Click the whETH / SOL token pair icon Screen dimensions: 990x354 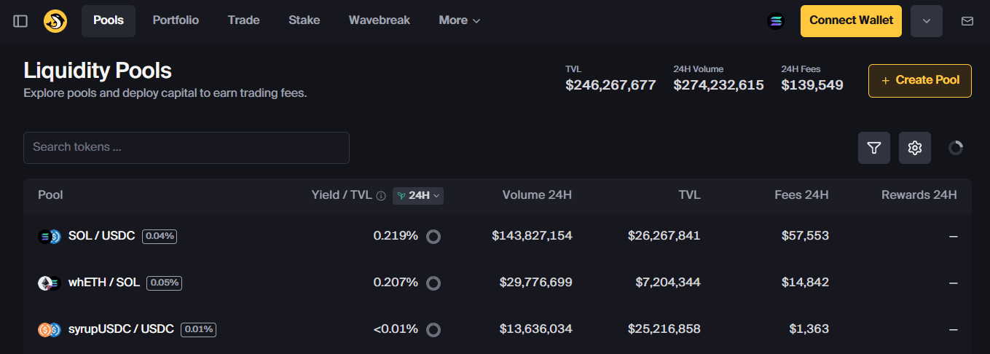point(50,283)
